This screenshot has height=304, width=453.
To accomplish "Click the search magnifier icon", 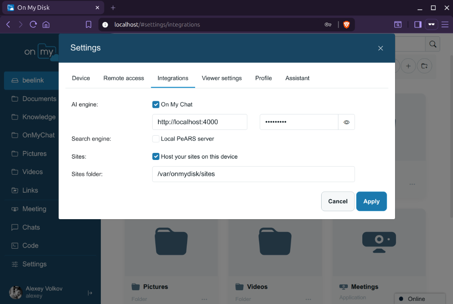I will (x=433, y=44).
